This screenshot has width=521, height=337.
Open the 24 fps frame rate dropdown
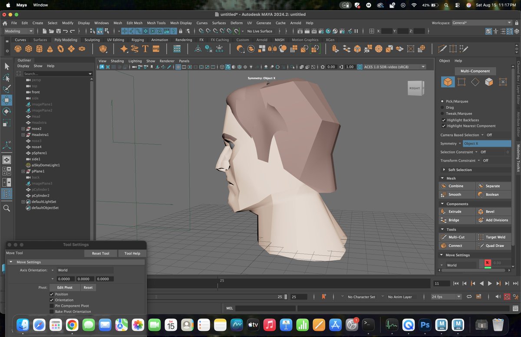pos(446,297)
